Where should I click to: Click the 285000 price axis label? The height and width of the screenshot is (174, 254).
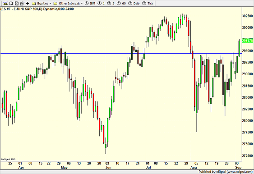pyautogui.click(x=247, y=97)
